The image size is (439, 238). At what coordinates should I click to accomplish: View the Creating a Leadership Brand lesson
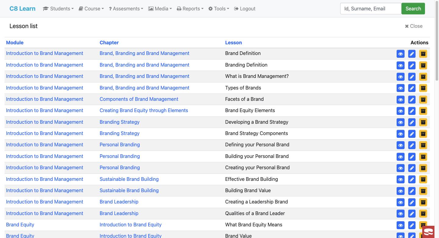tap(400, 202)
